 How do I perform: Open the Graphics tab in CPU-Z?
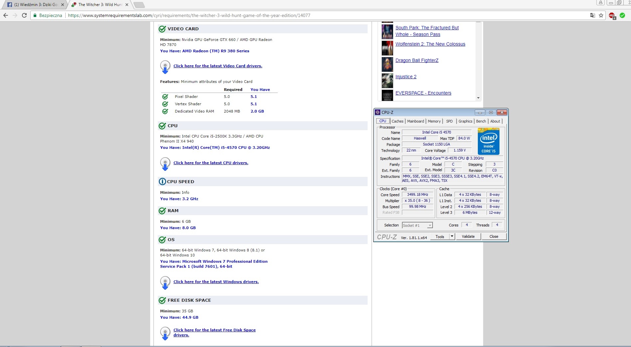point(465,121)
